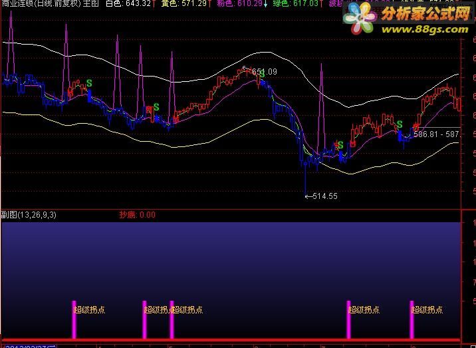Select the 白色: 643.32 indicator value
Image resolution: width=476 pixels, height=348 pixels.
[x=128, y=4]
